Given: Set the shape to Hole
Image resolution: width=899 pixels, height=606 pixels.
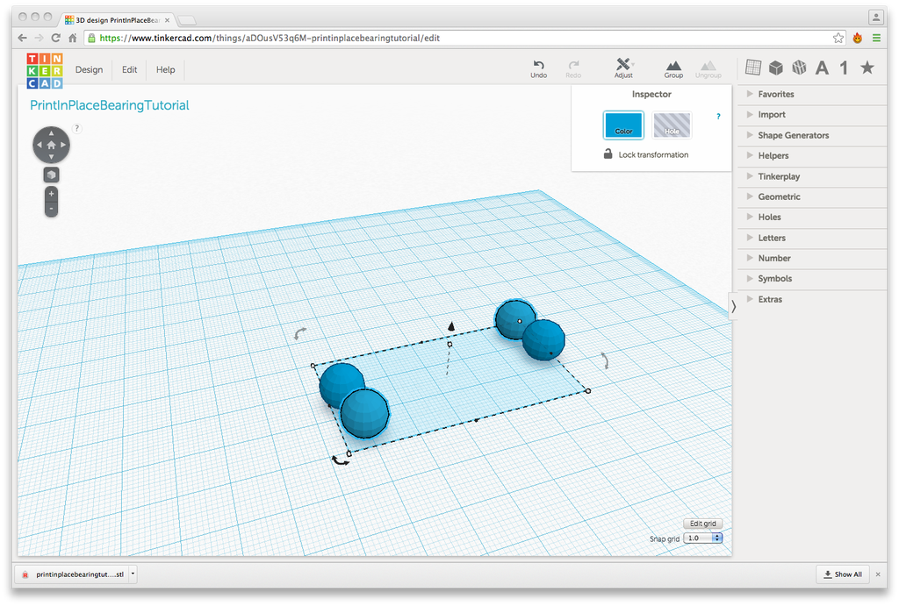Looking at the screenshot, I should click(x=672, y=125).
